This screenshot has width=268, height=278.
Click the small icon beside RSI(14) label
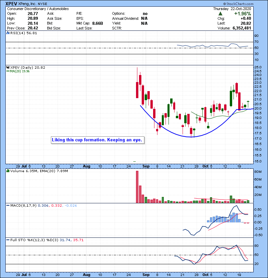click(8, 33)
